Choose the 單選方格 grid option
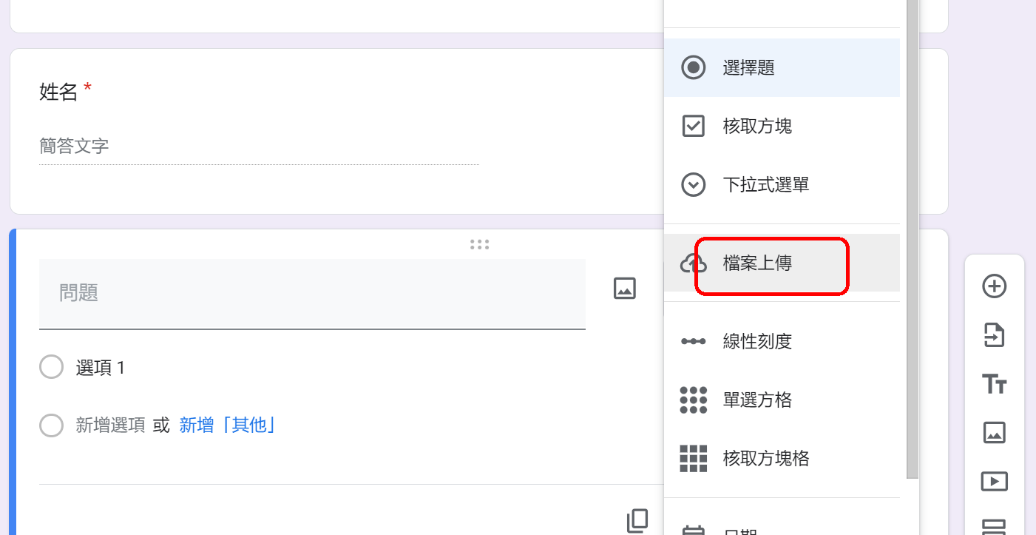Screen dimensions: 1036x535 (757, 400)
